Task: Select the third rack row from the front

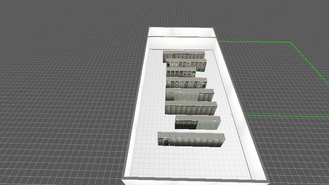Action: [x=191, y=109]
